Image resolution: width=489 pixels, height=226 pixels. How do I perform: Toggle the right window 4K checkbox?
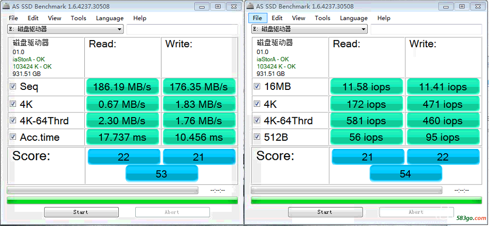[x=257, y=104]
